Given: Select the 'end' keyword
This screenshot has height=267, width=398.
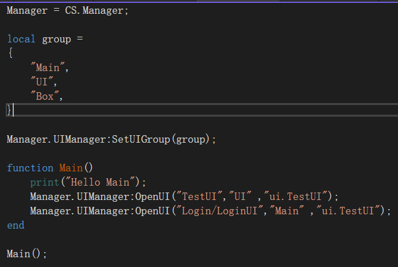Looking at the screenshot, I should pos(16,225).
